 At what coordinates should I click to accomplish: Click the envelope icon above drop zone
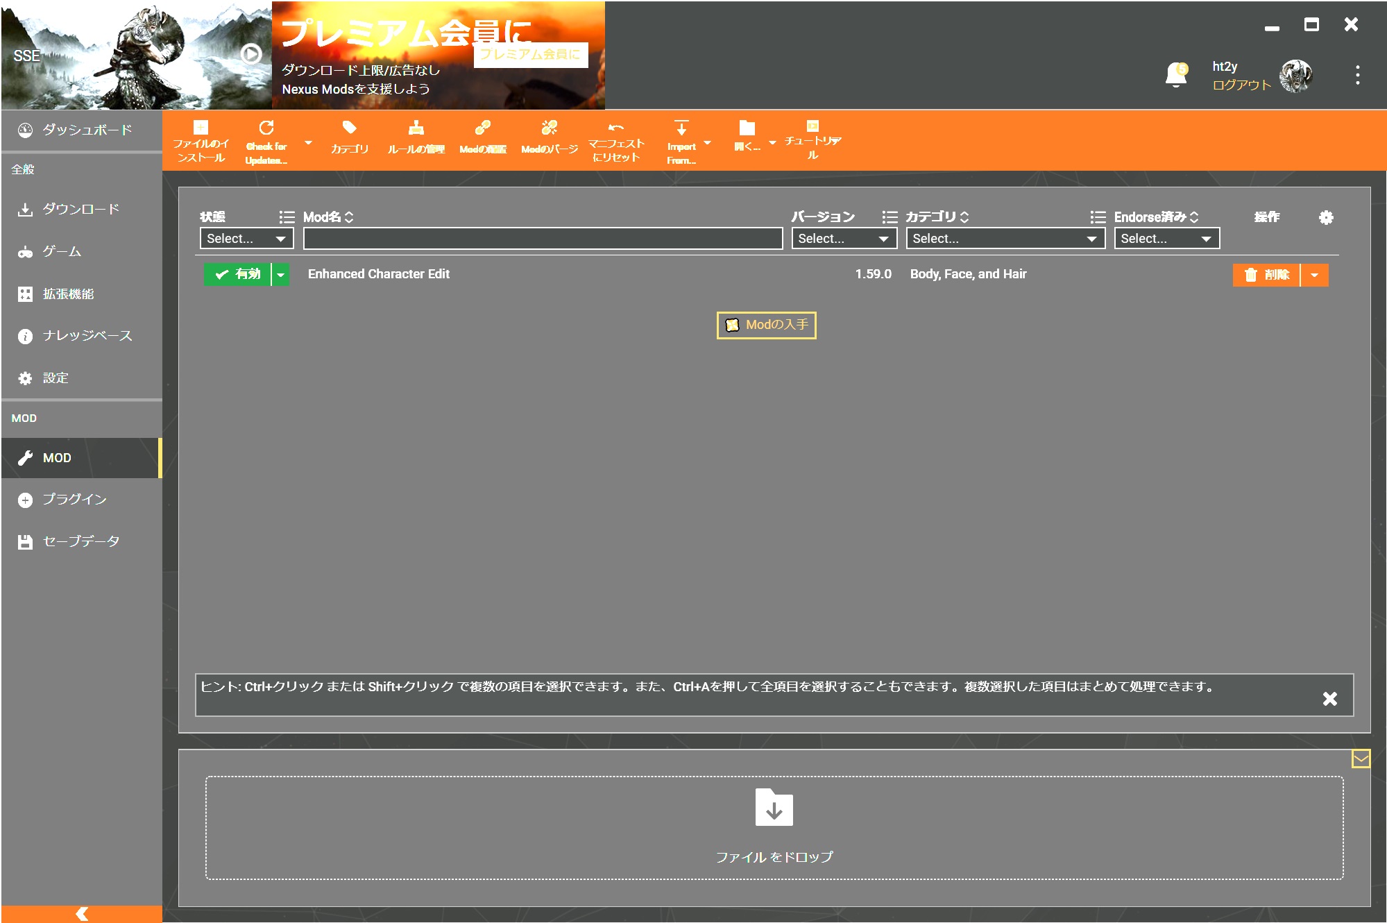1361,759
